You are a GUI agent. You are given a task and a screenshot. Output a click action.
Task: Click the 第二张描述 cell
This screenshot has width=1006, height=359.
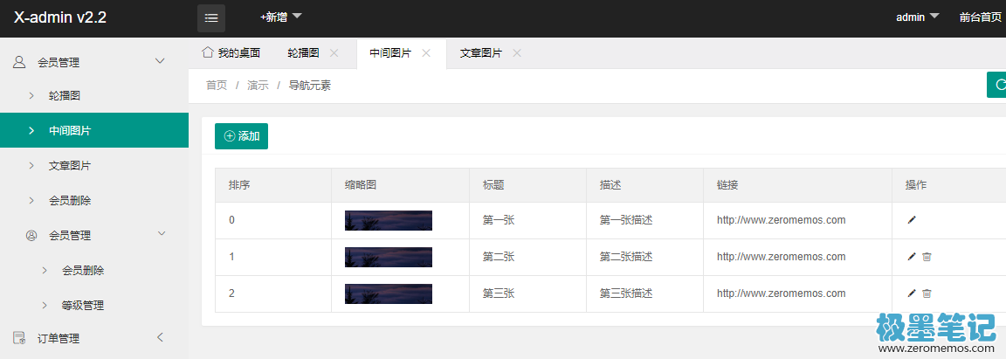point(626,257)
